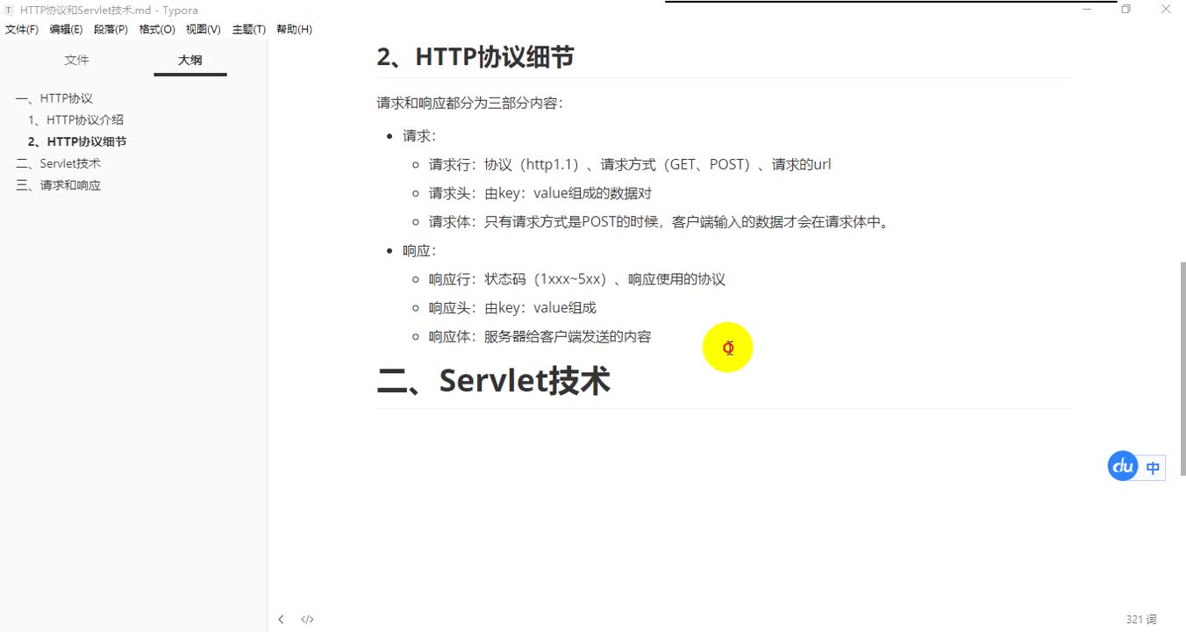Jump to outline item 一、HTTP协议
Image resolution: width=1186 pixels, height=632 pixels.
coord(54,98)
